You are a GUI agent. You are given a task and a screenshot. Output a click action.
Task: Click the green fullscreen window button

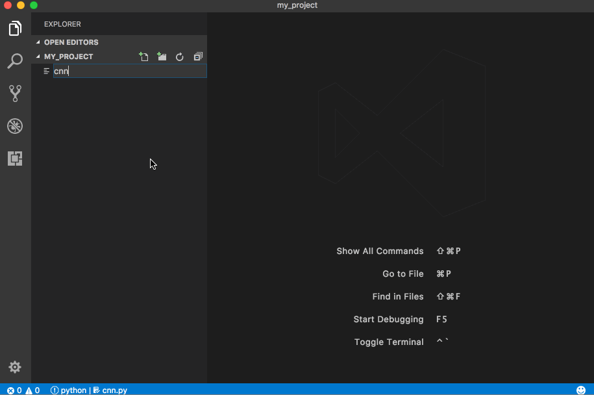click(34, 5)
